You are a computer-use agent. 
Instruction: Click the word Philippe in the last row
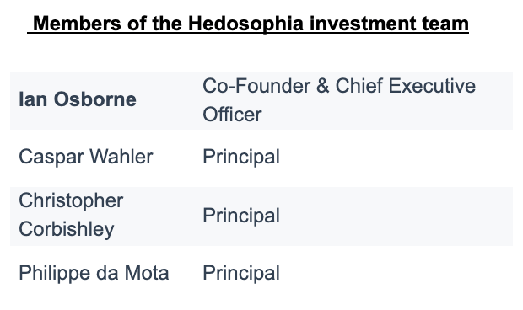click(54, 273)
